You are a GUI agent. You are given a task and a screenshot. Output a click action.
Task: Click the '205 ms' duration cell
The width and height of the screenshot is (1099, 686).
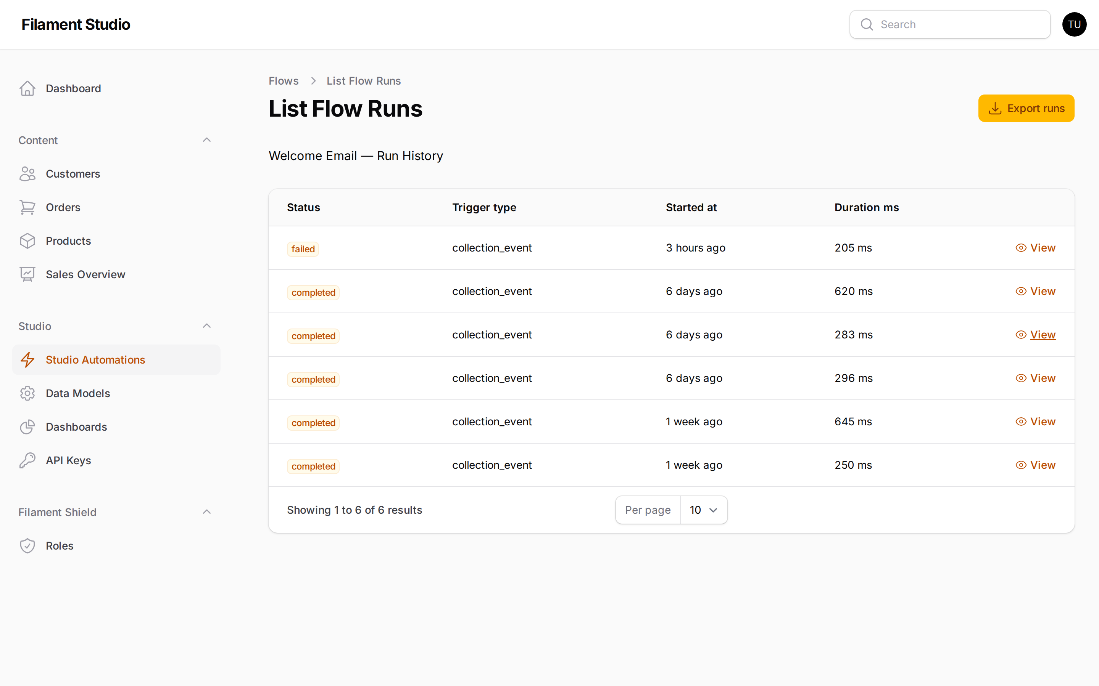coord(853,248)
